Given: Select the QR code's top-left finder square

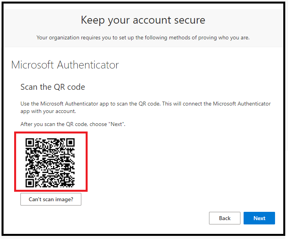Looking at the screenshot, I should pos(29,142).
